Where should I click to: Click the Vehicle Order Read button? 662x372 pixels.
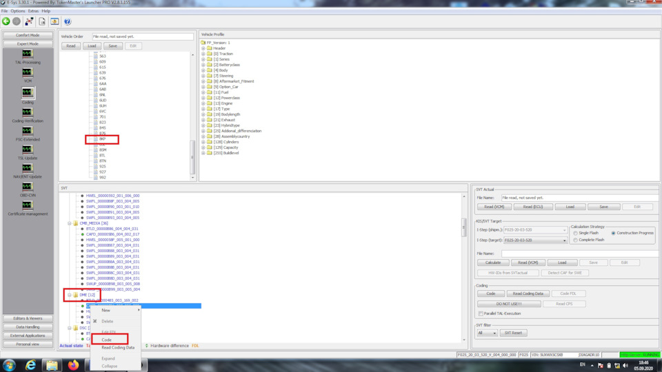pyautogui.click(x=71, y=46)
